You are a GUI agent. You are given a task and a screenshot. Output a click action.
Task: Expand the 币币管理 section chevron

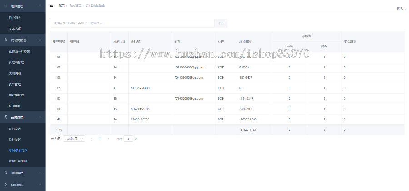40,172
